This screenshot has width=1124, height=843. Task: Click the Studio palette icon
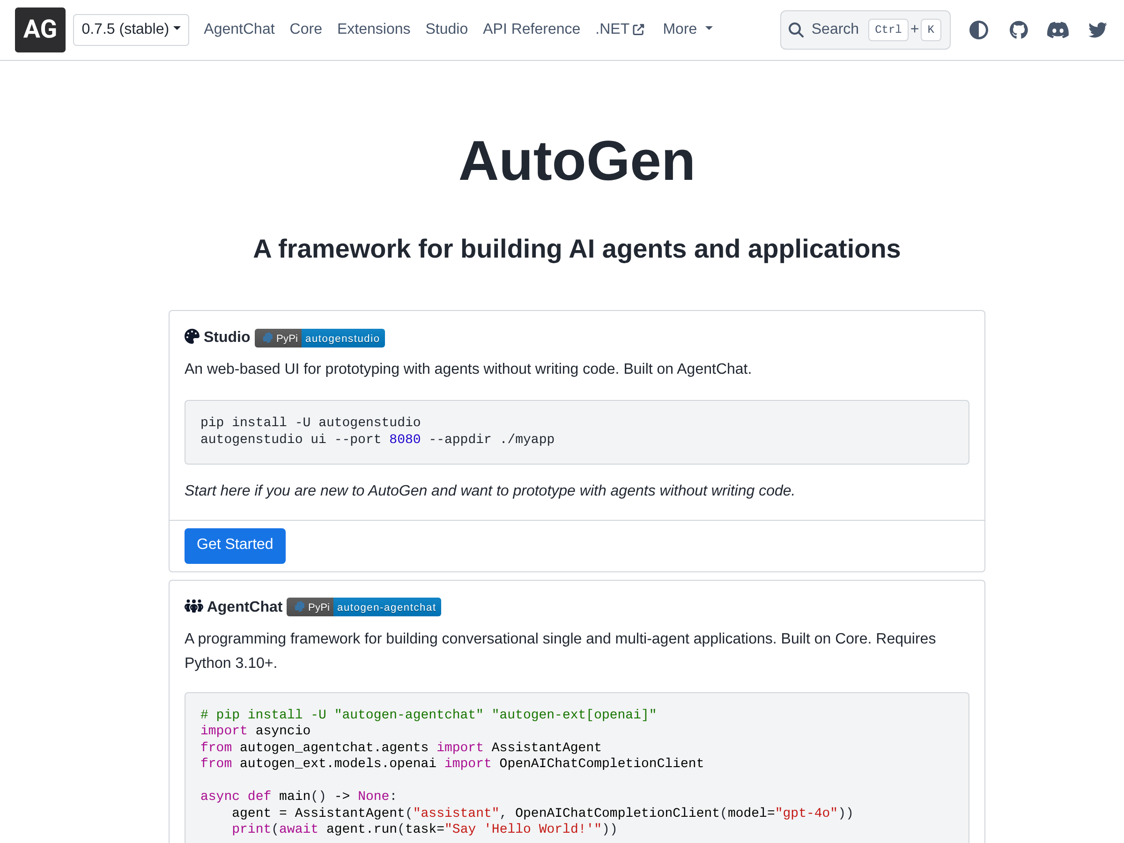click(x=192, y=336)
